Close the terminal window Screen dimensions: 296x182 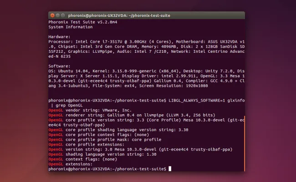[x=52, y=15]
